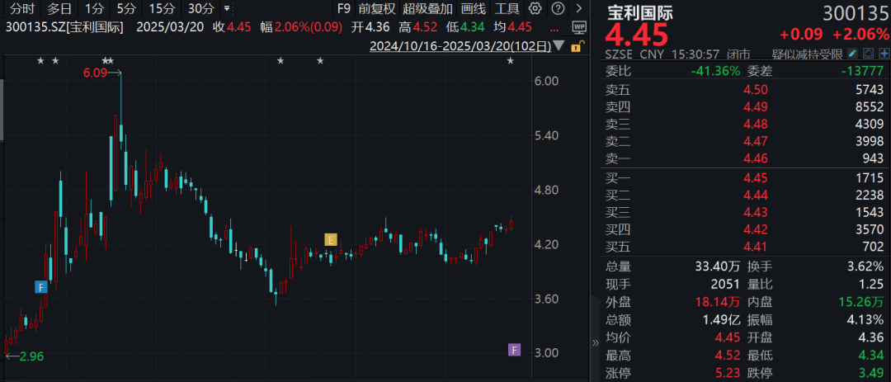Click the 2.96 low price label
The height and width of the screenshot is (382, 891).
(31, 356)
